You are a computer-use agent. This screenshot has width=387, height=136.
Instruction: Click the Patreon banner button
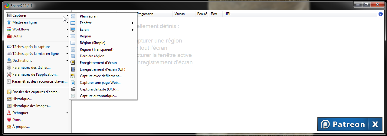pyautogui.click(x=343, y=124)
